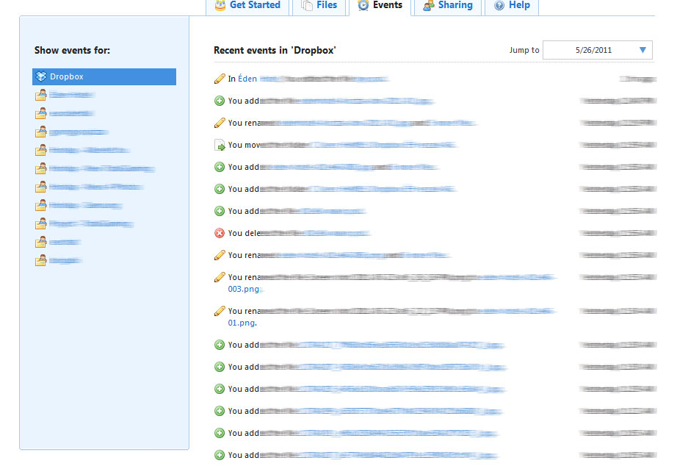
Task: Follow the 'Éden' folder link
Action: pos(247,79)
